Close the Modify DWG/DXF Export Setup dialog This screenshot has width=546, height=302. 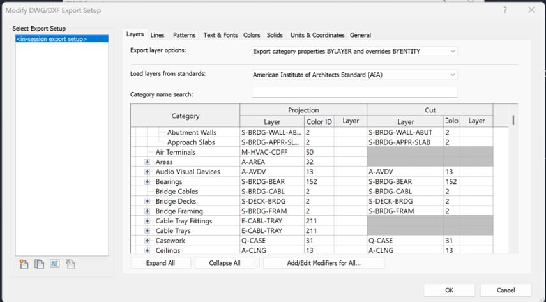click(x=531, y=10)
